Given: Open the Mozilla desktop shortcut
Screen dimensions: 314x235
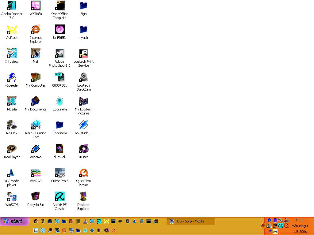Looking at the screenshot, I should pyautogui.click(x=12, y=103).
